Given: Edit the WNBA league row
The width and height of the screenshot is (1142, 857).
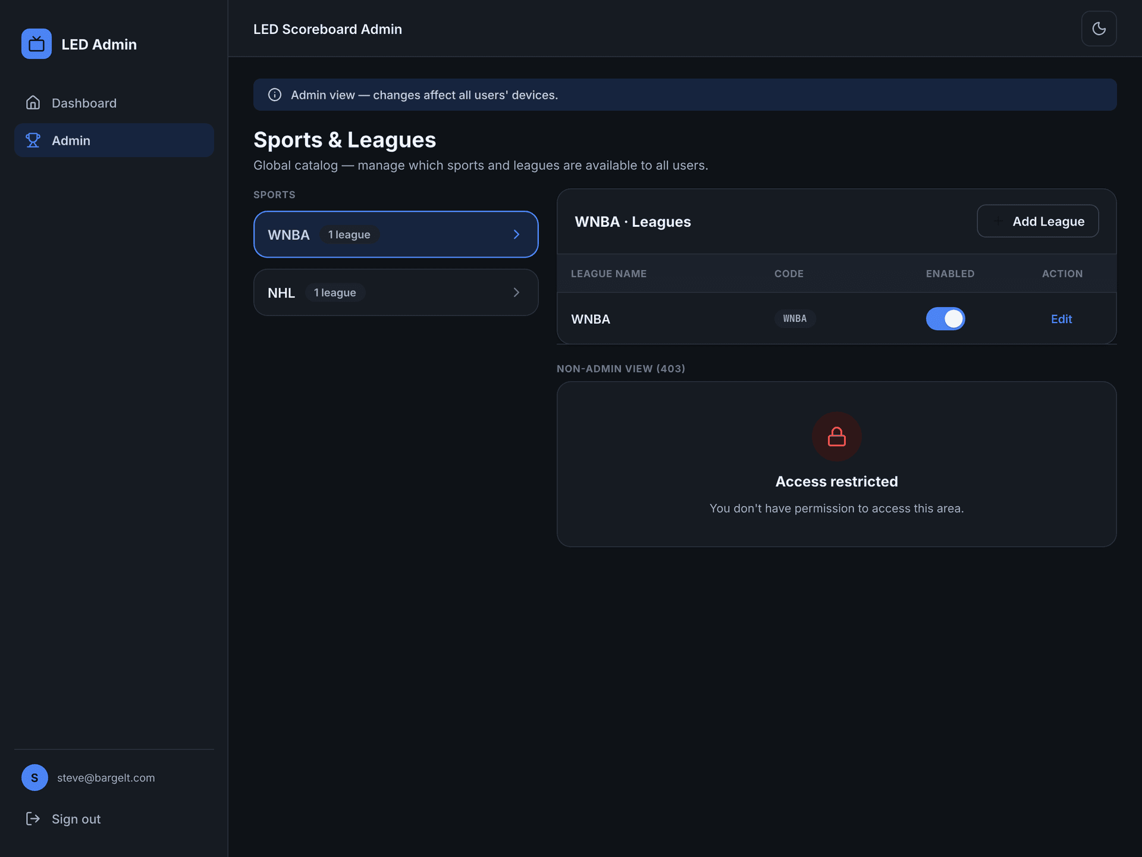Looking at the screenshot, I should (x=1061, y=319).
